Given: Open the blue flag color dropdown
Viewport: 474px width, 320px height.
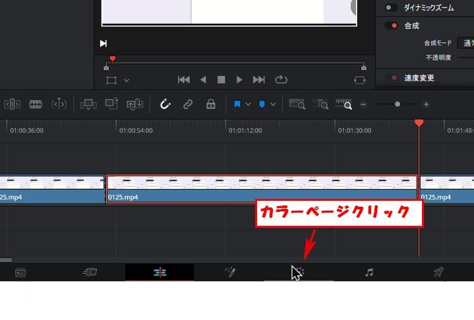Looking at the screenshot, I should click(248, 104).
